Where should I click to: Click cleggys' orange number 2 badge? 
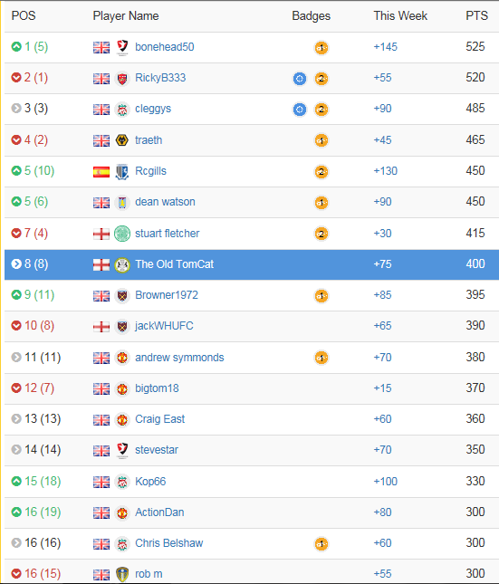pos(321,110)
